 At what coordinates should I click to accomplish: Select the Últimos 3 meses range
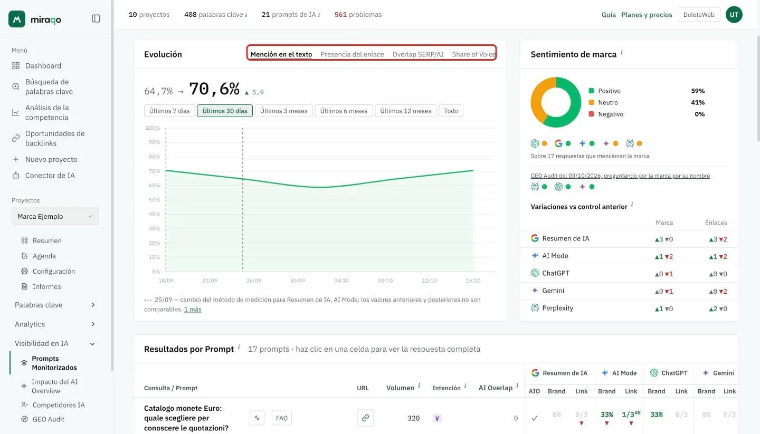284,111
